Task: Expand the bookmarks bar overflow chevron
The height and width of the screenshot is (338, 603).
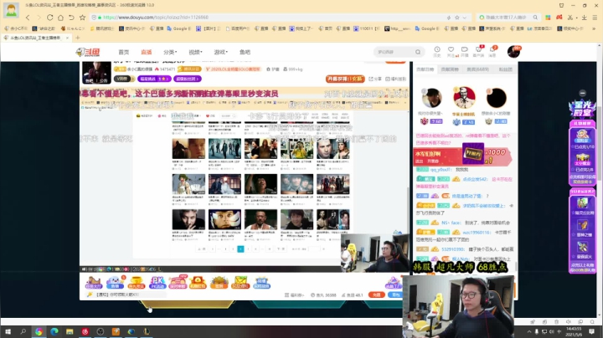Action: (x=595, y=28)
